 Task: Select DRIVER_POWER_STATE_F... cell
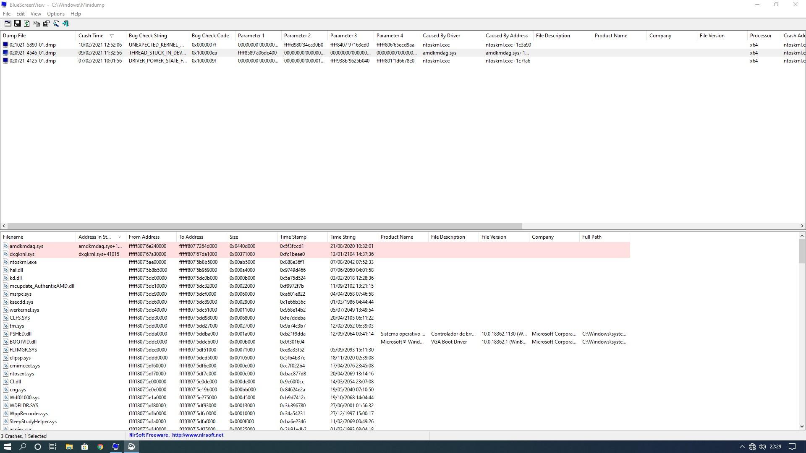158,61
